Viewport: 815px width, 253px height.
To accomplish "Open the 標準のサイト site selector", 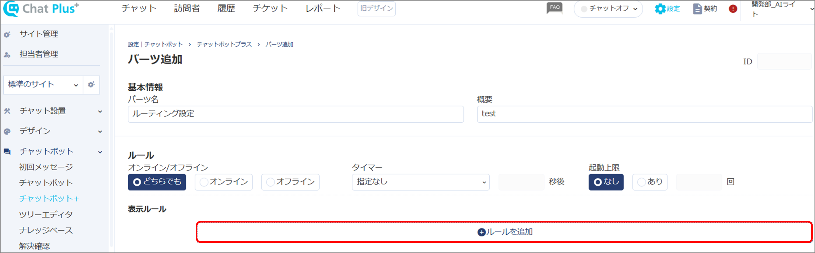I will tap(43, 85).
